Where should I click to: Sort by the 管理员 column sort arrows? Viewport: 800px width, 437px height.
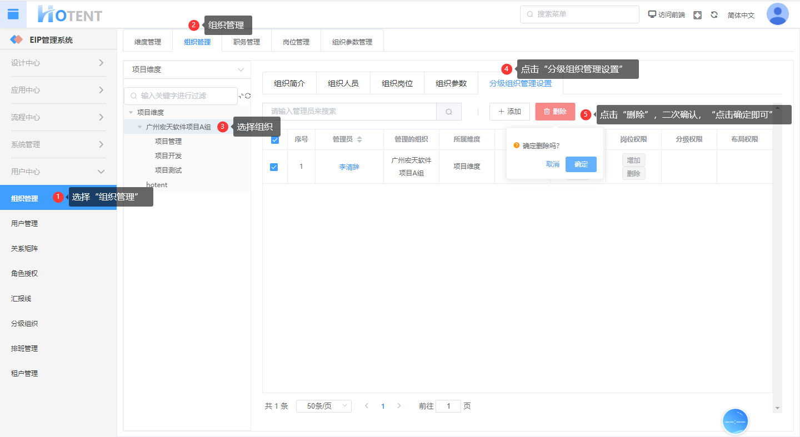(359, 139)
